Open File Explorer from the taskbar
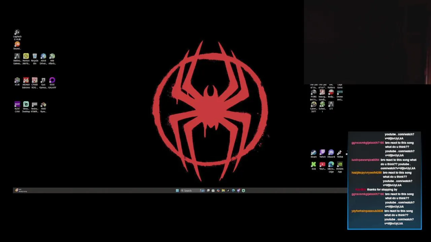Image resolution: width=431 pixels, height=242 pixels. pyautogui.click(x=223, y=191)
